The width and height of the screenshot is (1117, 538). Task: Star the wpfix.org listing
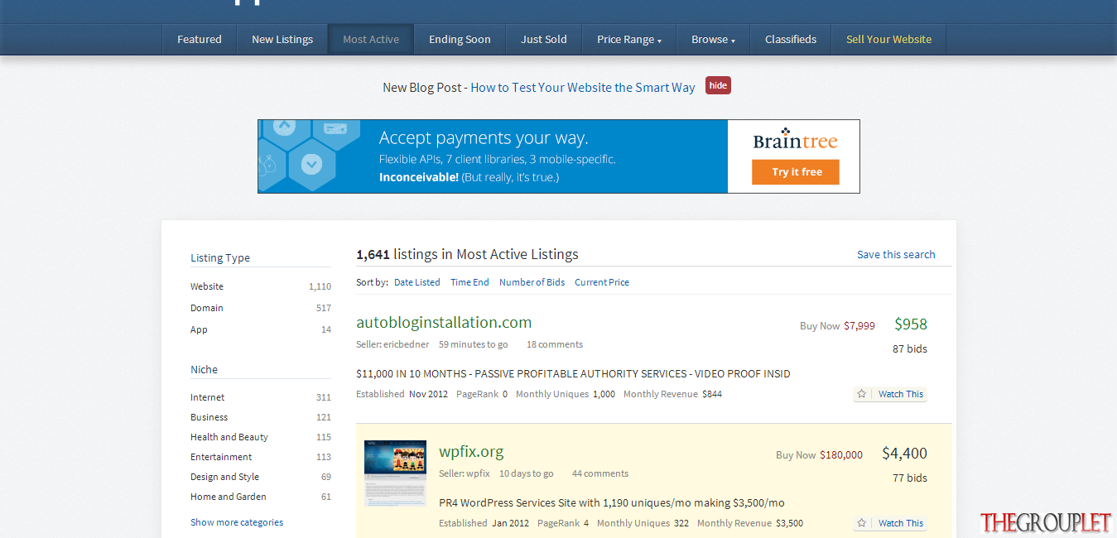[862, 523]
